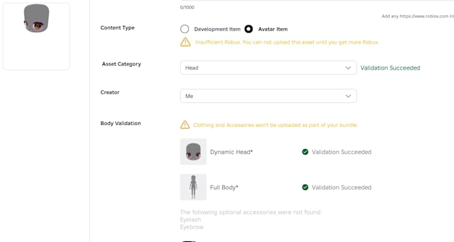Click the Validation Succeeded text beside Asset Category
The width and height of the screenshot is (454, 242).
click(x=390, y=68)
